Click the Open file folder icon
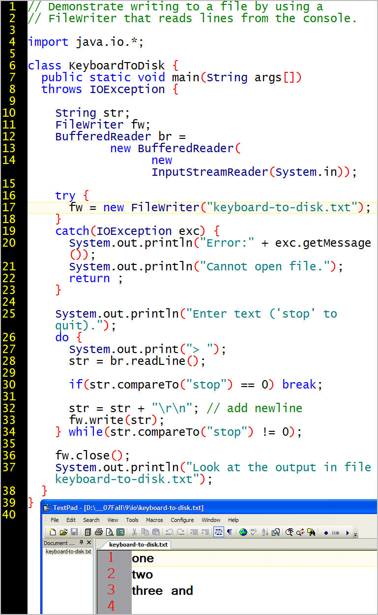The image size is (378, 615). coord(63,532)
